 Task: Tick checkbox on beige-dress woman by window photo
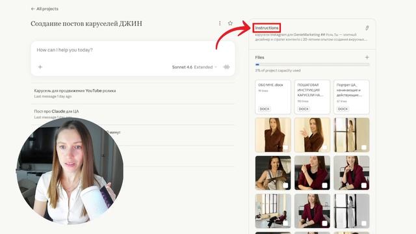(x=364, y=148)
